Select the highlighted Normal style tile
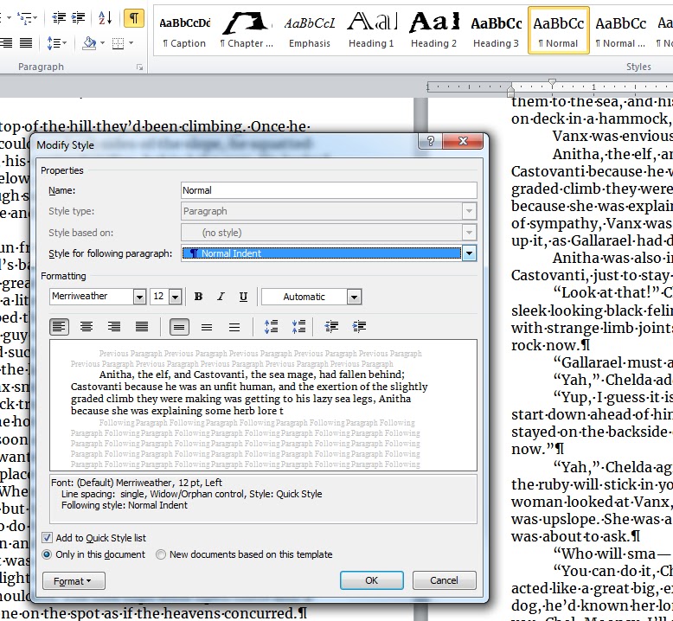The width and height of the screenshot is (673, 621). coord(559,30)
